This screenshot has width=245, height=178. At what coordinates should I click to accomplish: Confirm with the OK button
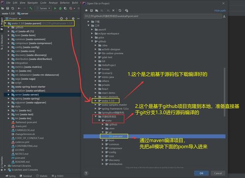pyautogui.click(x=201, y=173)
